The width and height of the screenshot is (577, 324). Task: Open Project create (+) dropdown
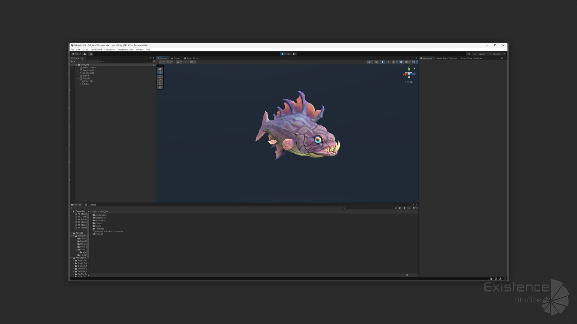72,208
